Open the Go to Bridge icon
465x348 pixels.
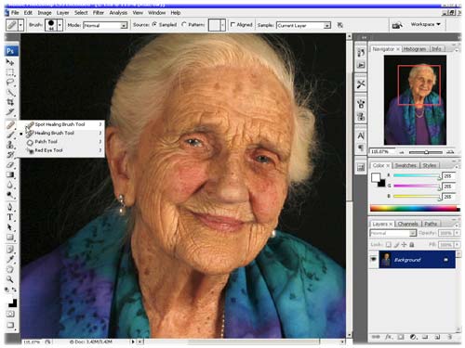pos(397,25)
